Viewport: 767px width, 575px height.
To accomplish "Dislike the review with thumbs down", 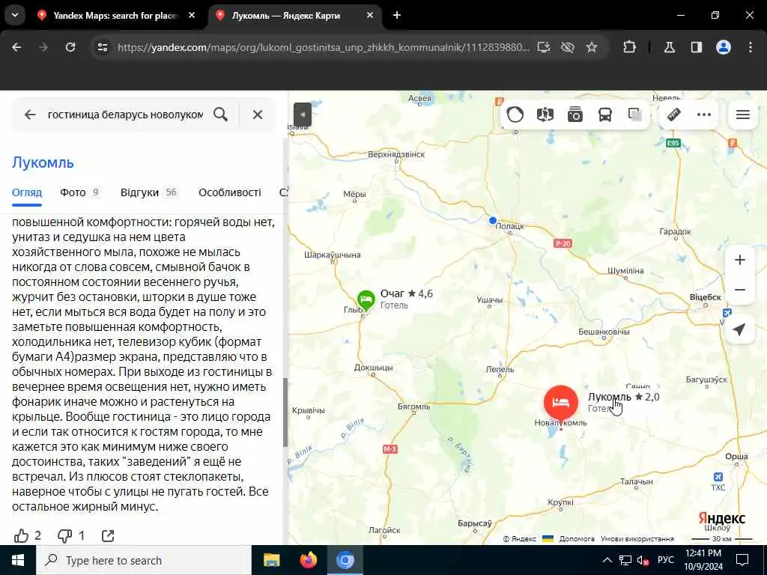I will coord(64,536).
